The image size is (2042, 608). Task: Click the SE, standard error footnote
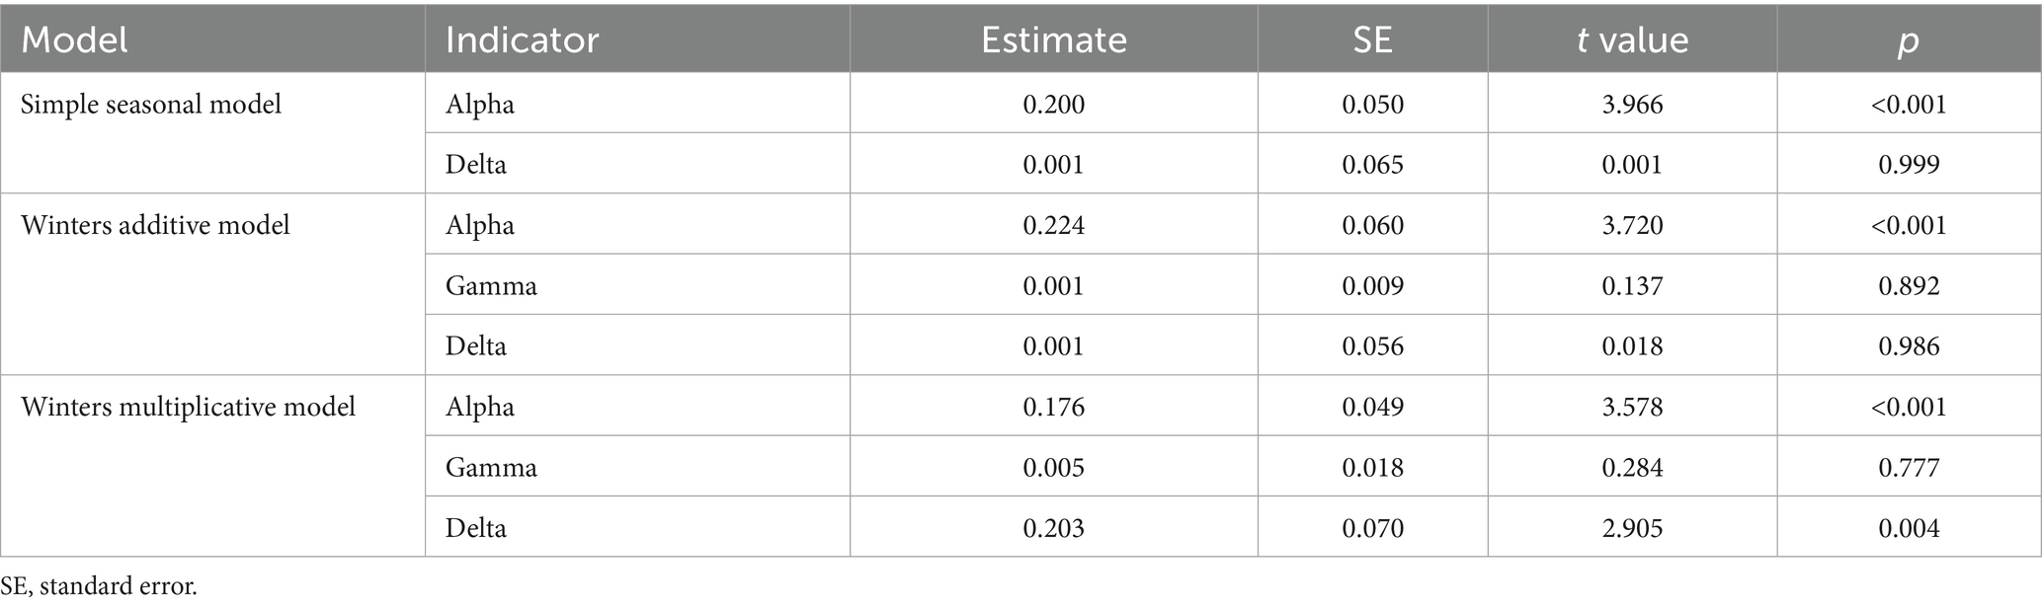click(x=99, y=587)
